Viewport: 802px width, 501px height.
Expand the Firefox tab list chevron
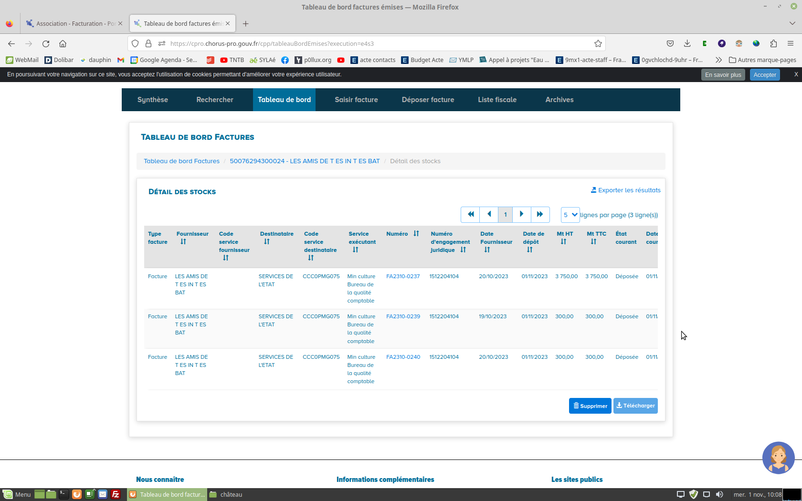tap(792, 23)
